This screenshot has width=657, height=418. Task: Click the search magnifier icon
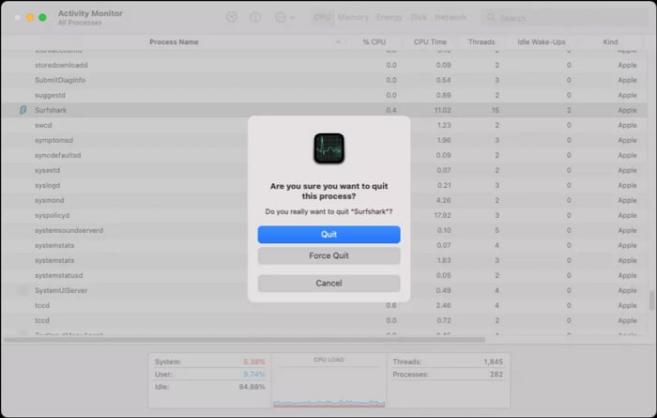[x=490, y=18]
